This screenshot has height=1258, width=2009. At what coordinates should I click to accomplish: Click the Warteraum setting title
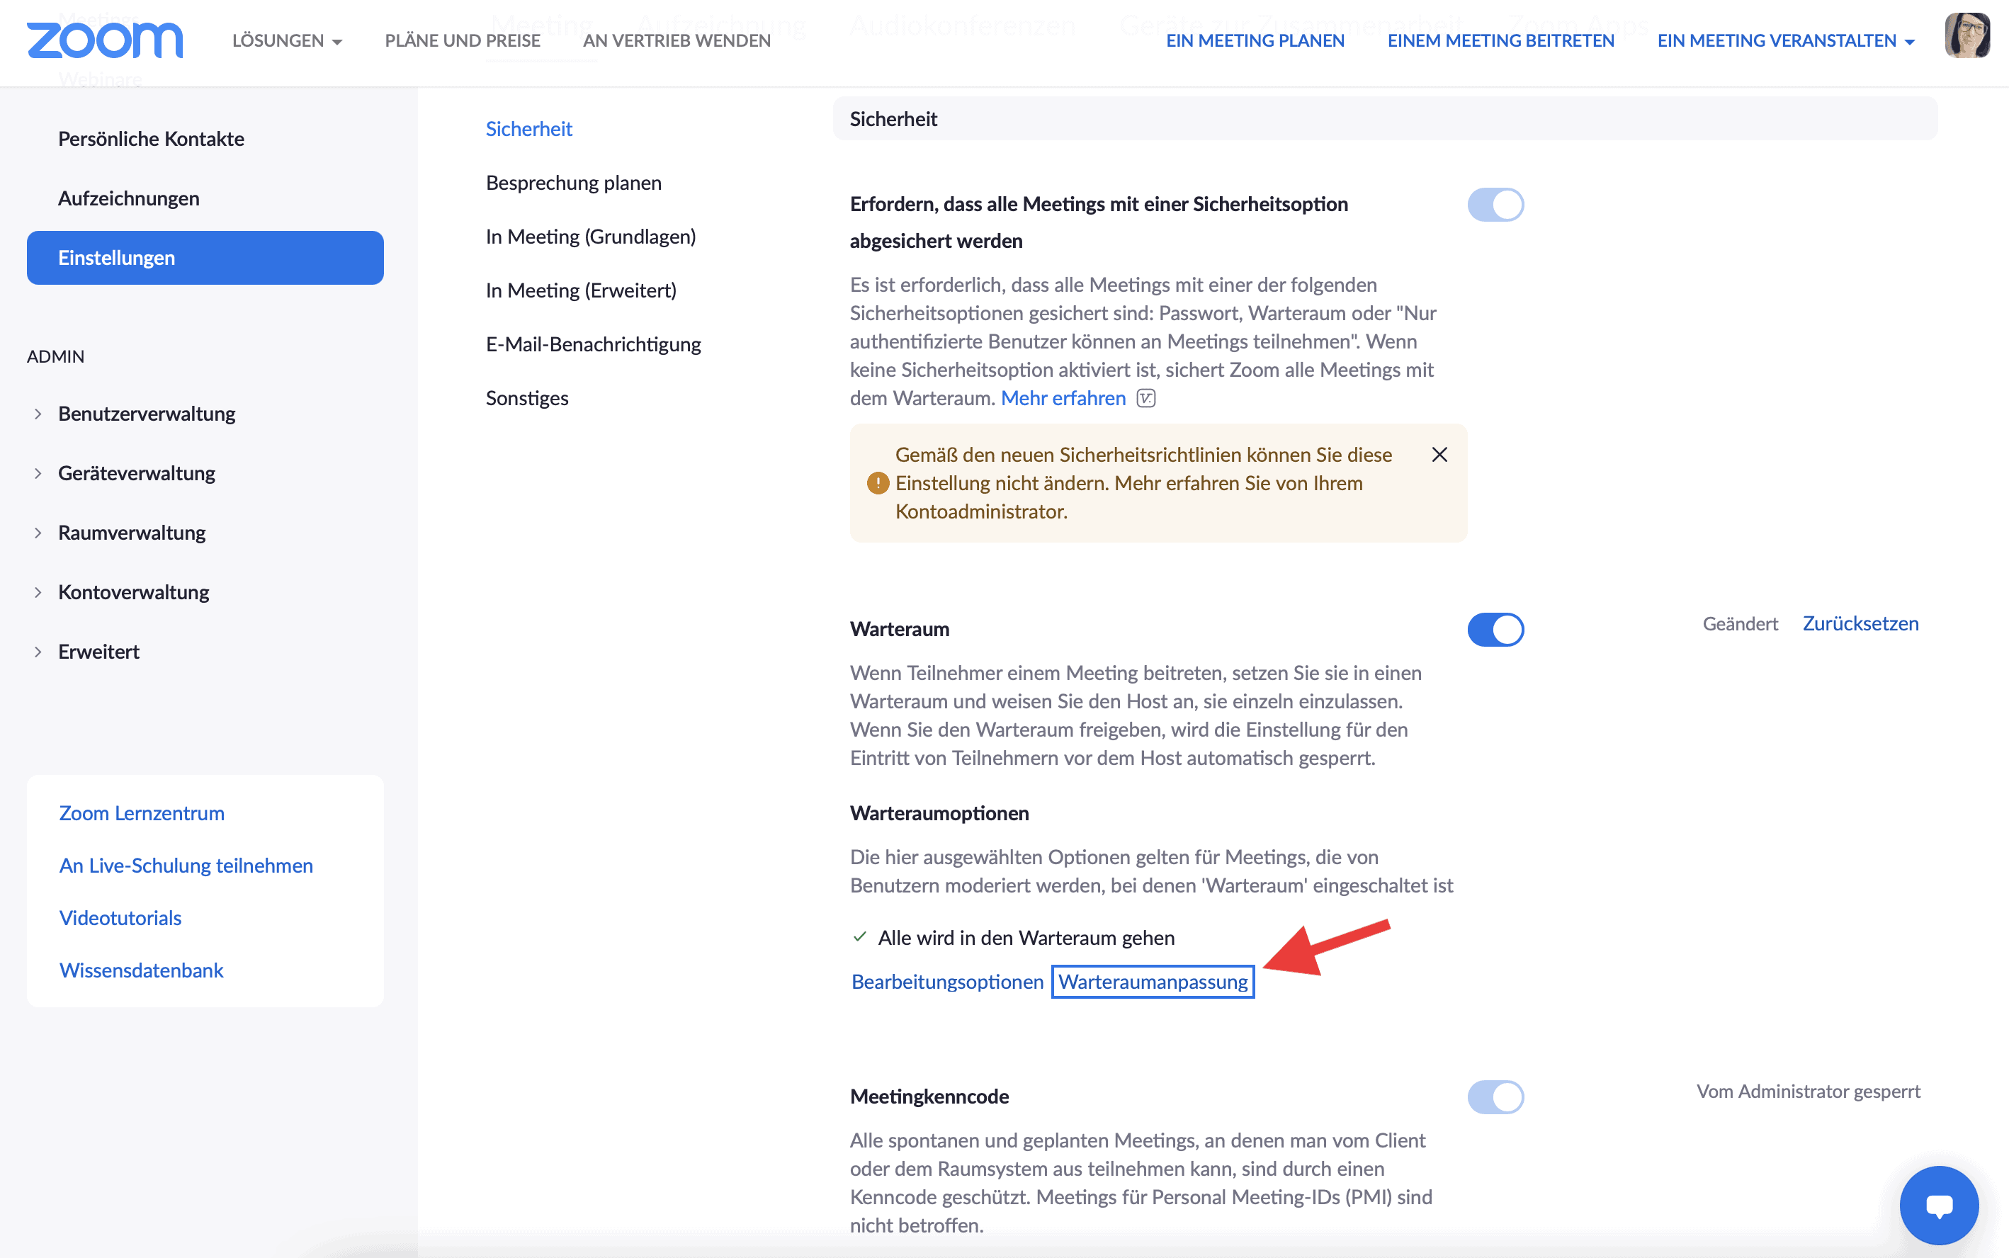pos(899,629)
